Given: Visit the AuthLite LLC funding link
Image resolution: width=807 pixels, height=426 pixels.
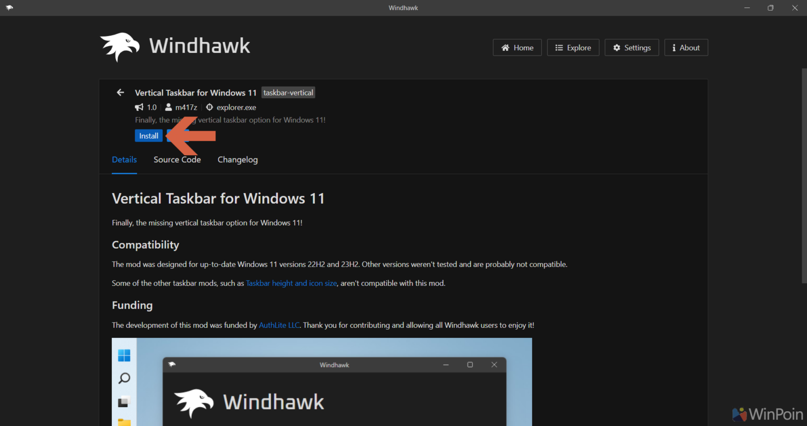Looking at the screenshot, I should (279, 325).
